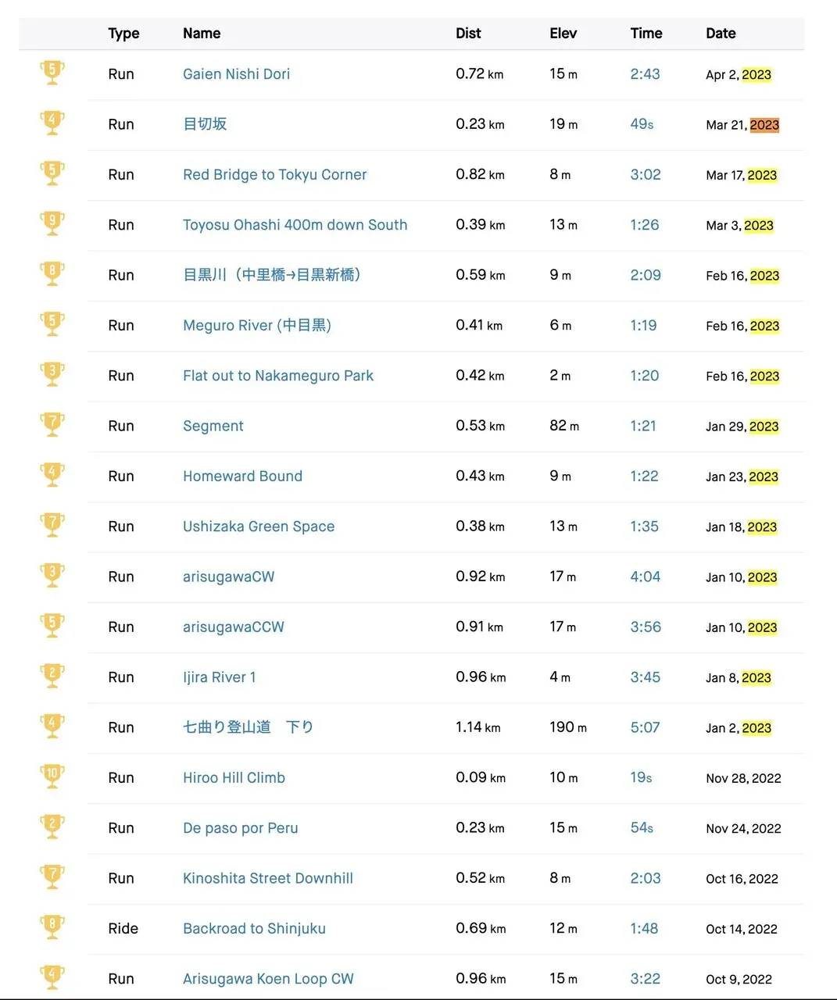
Task: Click the Time column header
Action: point(646,33)
